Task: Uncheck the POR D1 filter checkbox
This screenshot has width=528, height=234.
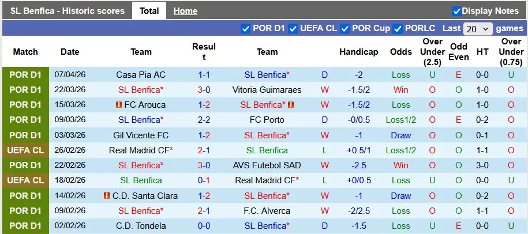Action: click(x=245, y=28)
